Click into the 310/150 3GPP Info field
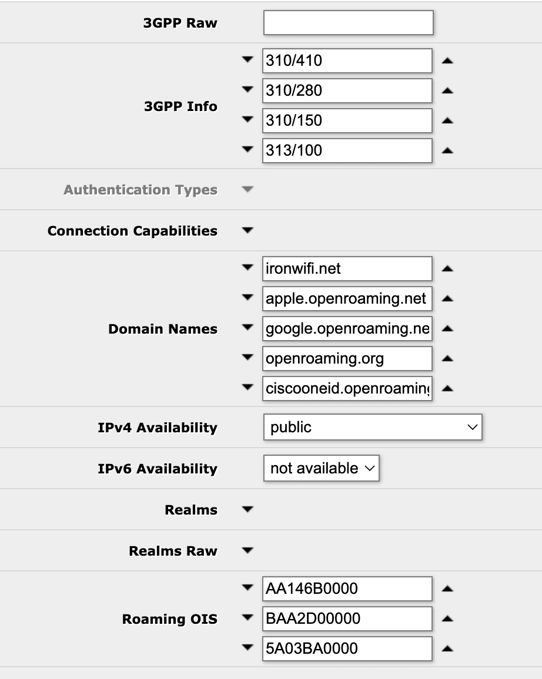The height and width of the screenshot is (679, 542). pos(347,120)
